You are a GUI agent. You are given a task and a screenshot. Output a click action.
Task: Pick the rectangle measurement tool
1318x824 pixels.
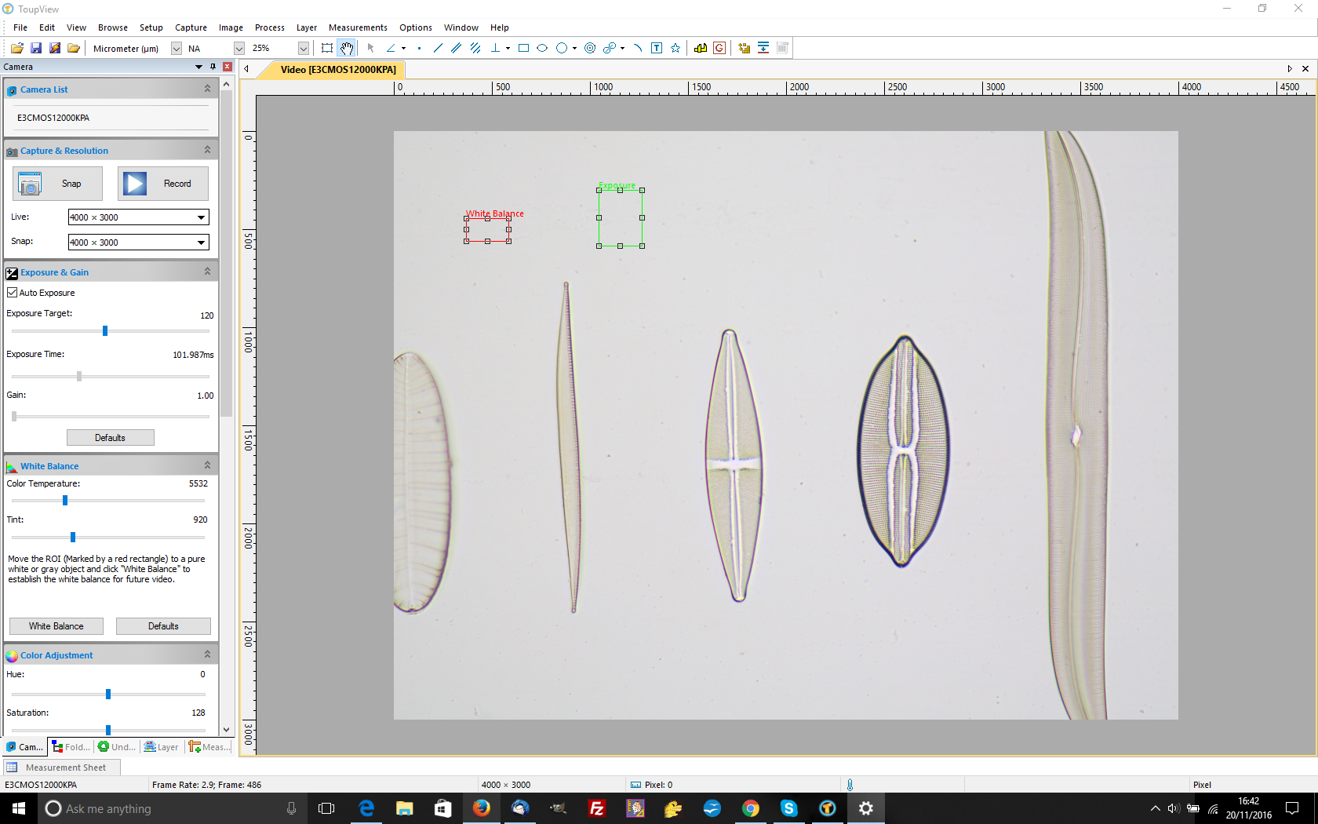click(x=523, y=48)
